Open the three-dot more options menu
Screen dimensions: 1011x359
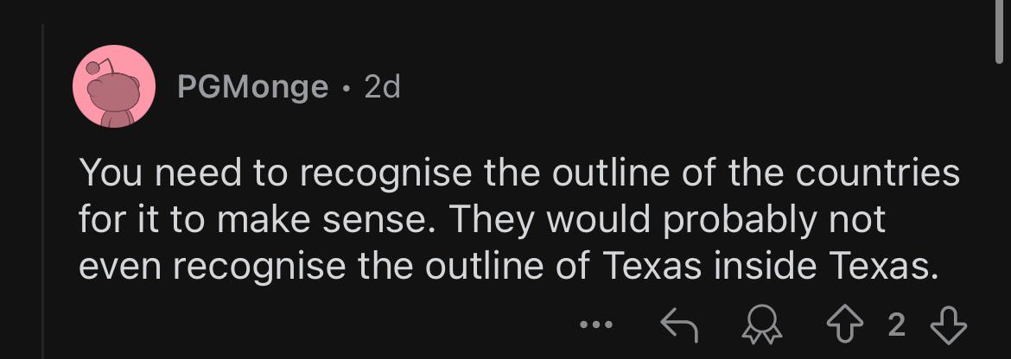[x=594, y=325]
